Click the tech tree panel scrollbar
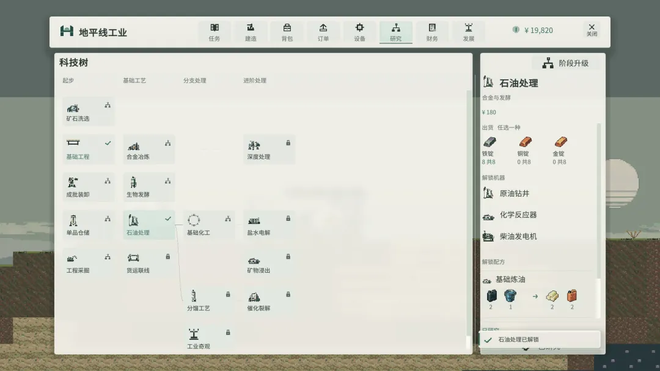Image resolution: width=660 pixels, height=371 pixels. 469,218
